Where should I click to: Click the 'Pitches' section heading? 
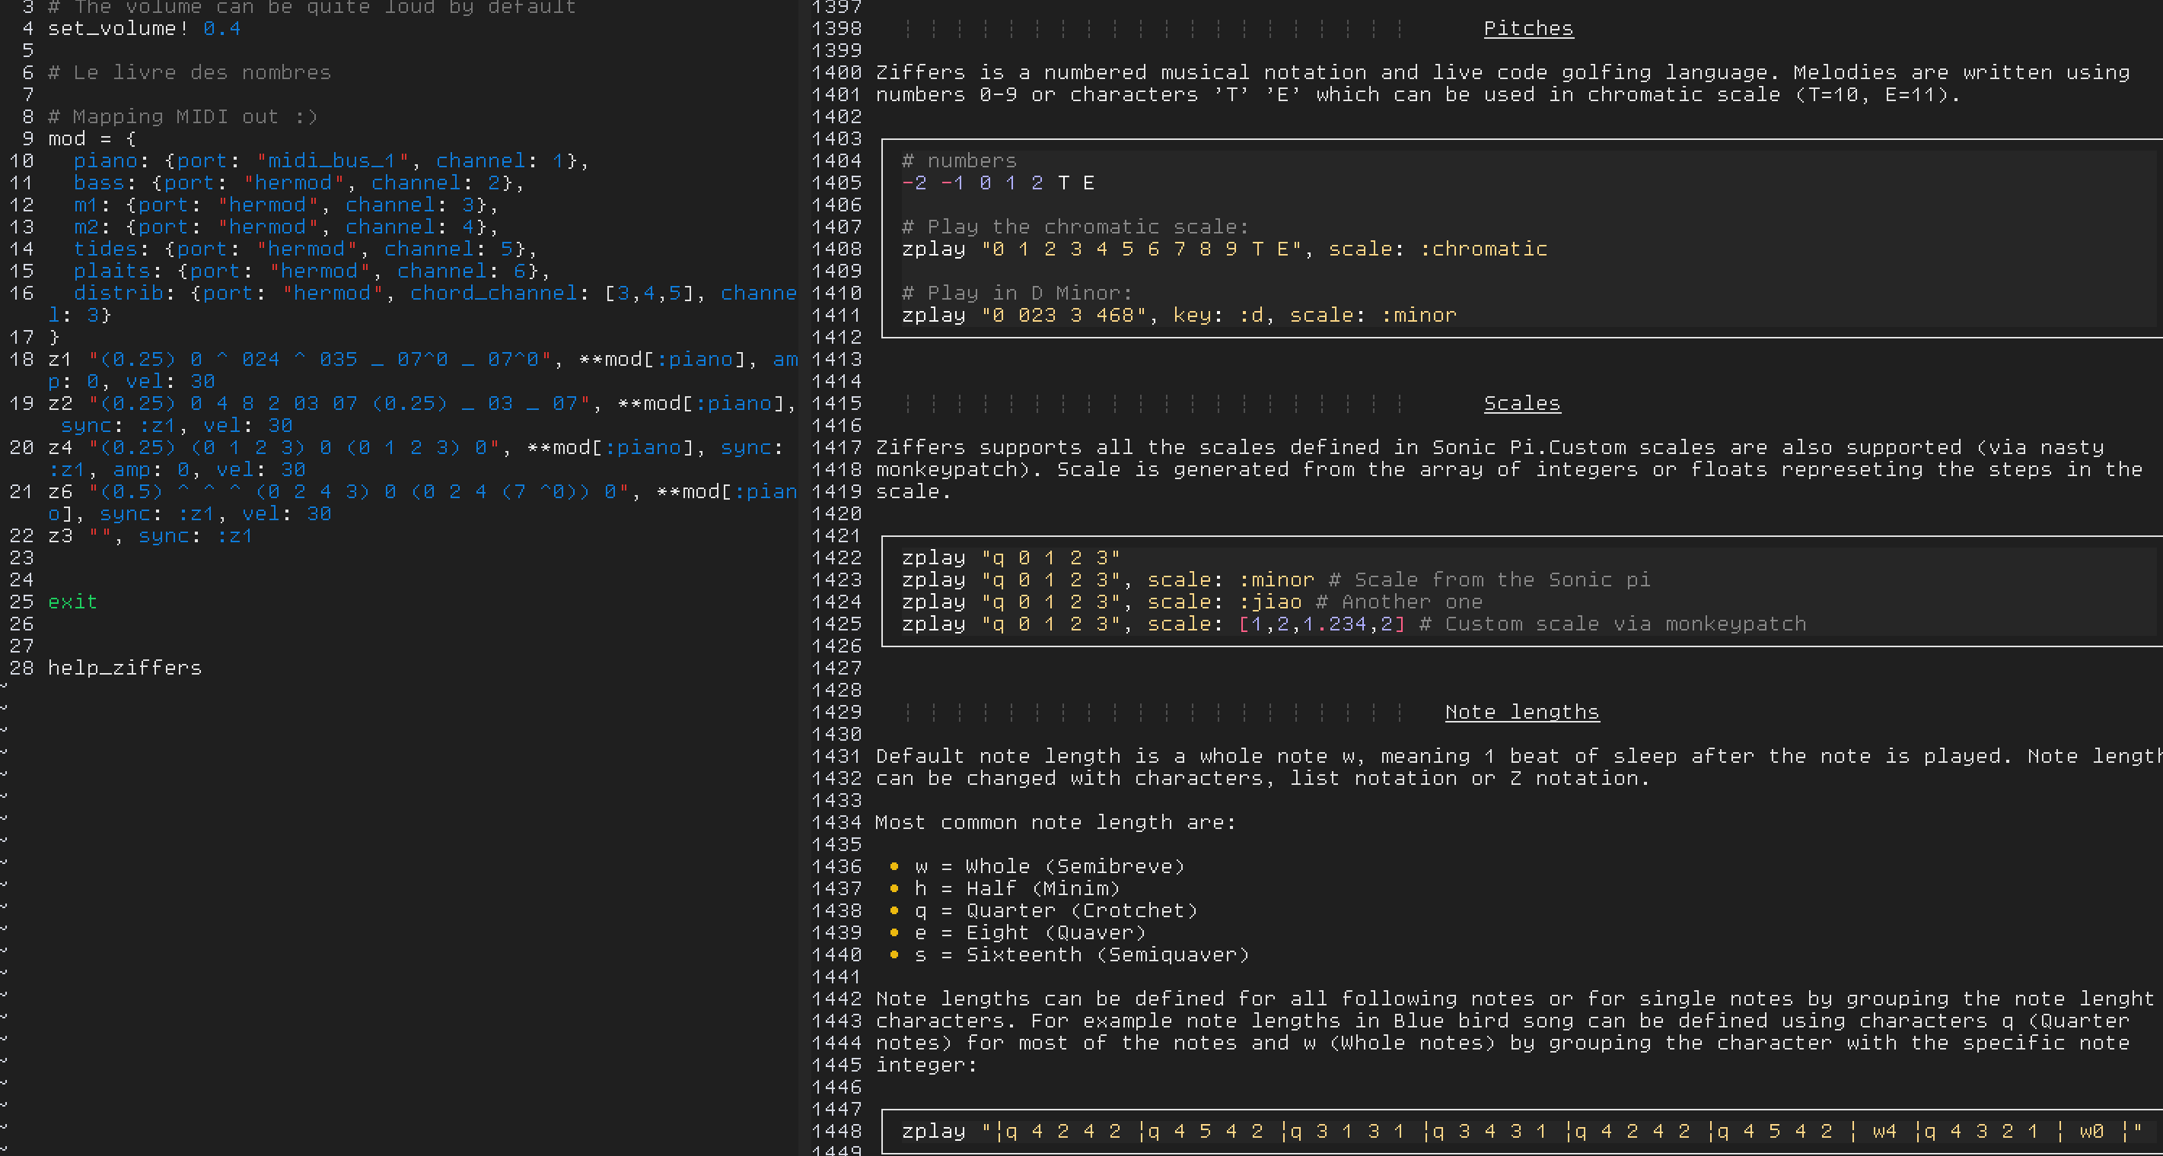[x=1528, y=29]
